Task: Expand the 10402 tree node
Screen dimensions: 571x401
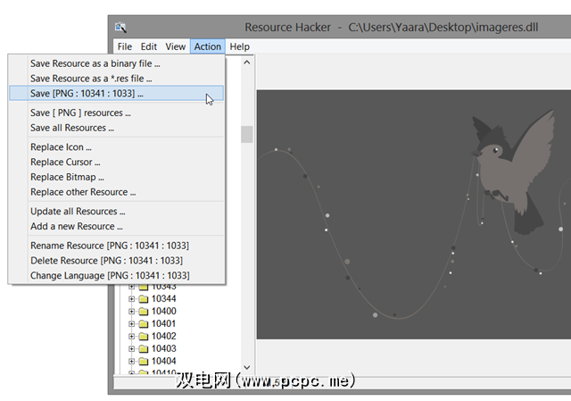Action: coord(131,336)
